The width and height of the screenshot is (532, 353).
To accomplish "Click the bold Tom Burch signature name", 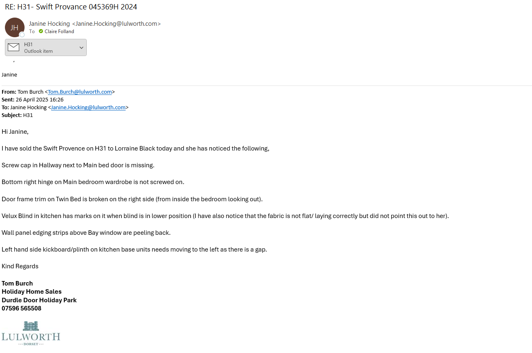I will click(x=17, y=283).
